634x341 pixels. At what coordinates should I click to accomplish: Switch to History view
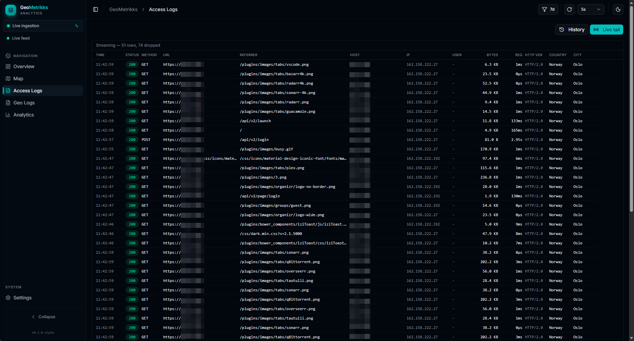(572, 30)
